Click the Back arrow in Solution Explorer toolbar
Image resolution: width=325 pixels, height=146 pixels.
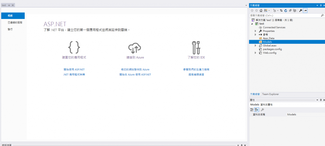click(252, 10)
